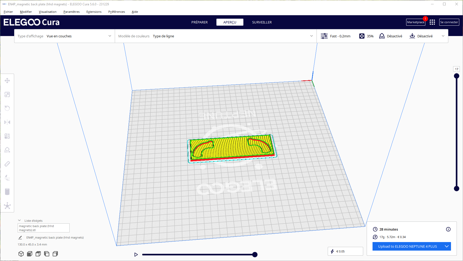Select the Scale tool icon
Viewport: 463px width, 261px height.
coord(7,94)
